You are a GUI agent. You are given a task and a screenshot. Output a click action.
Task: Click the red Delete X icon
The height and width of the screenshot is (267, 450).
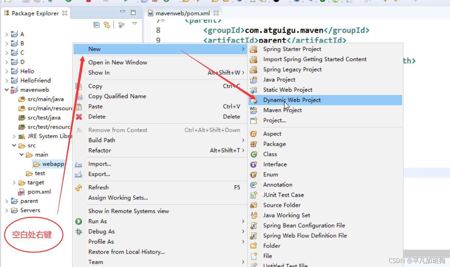[x=79, y=117]
